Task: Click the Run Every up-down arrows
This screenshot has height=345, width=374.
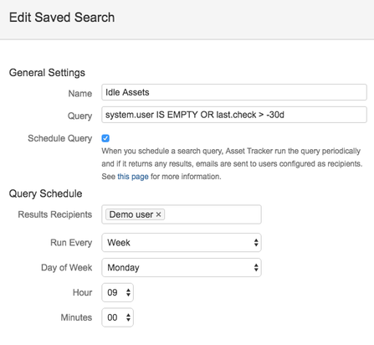Action: (x=256, y=243)
